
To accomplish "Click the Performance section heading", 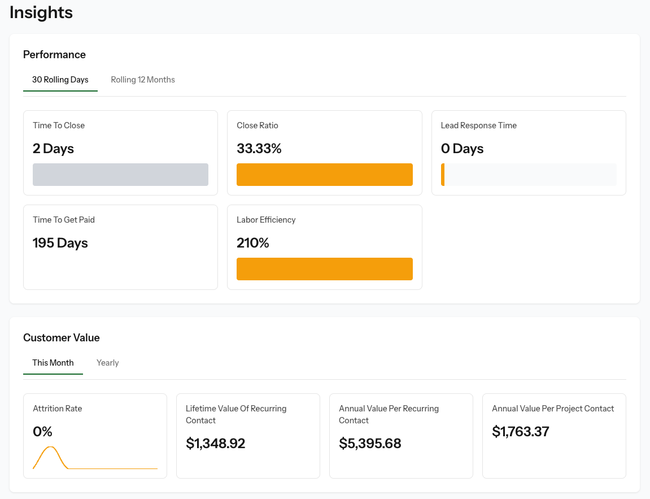I will (54, 55).
